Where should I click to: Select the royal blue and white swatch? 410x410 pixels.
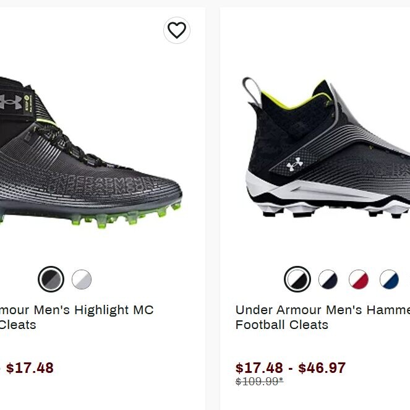coord(389,280)
